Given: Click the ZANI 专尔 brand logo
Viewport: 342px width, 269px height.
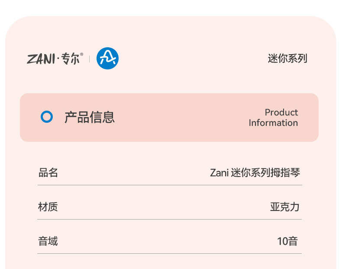Looking at the screenshot, I should (x=55, y=58).
